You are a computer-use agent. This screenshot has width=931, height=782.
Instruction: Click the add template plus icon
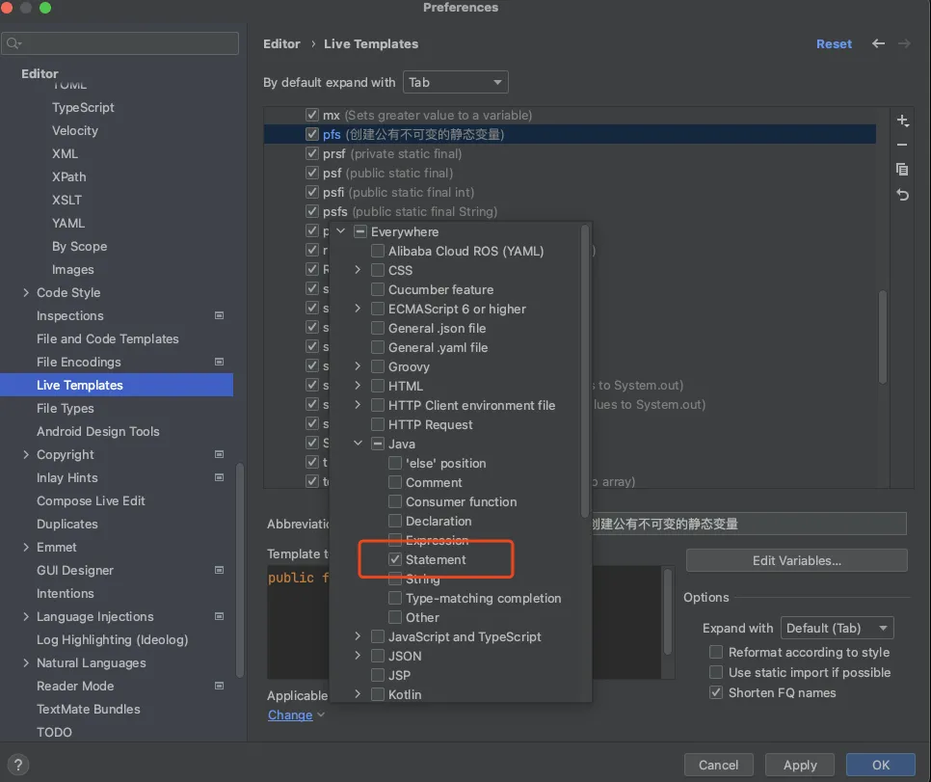902,121
